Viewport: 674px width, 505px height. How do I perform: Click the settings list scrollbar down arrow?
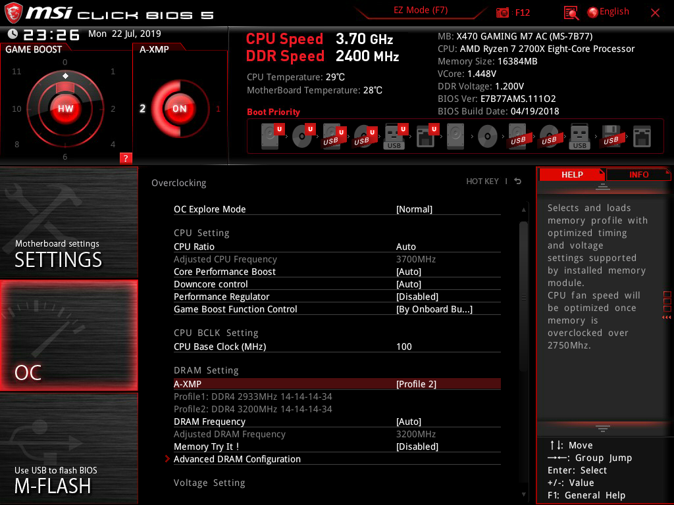[x=523, y=494]
